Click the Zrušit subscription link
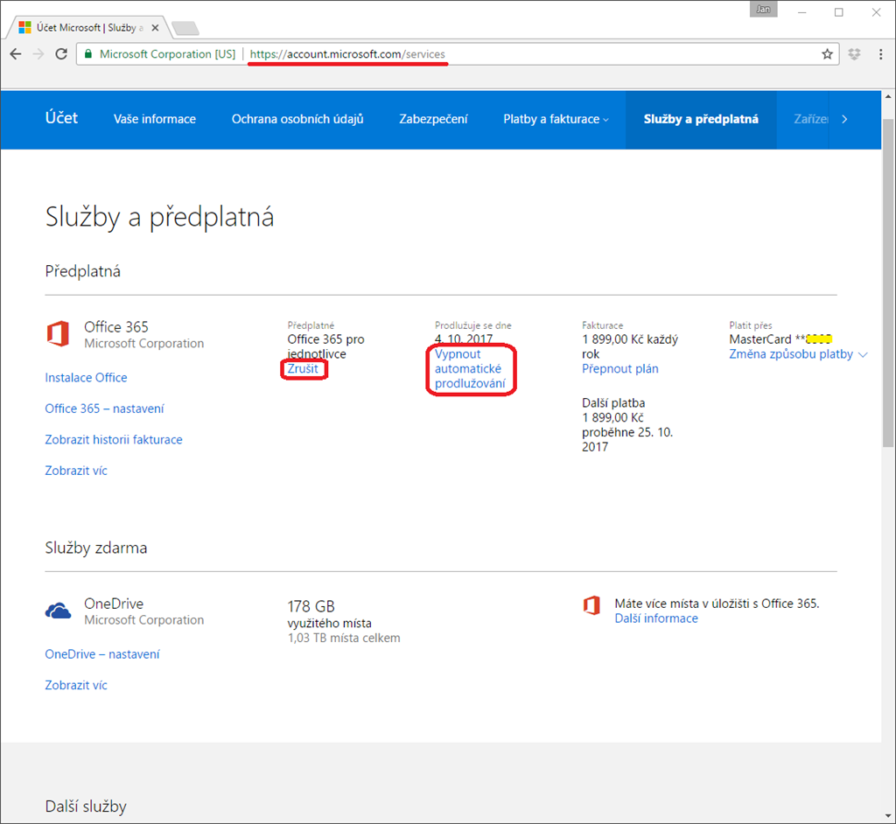896x824 pixels. [302, 368]
